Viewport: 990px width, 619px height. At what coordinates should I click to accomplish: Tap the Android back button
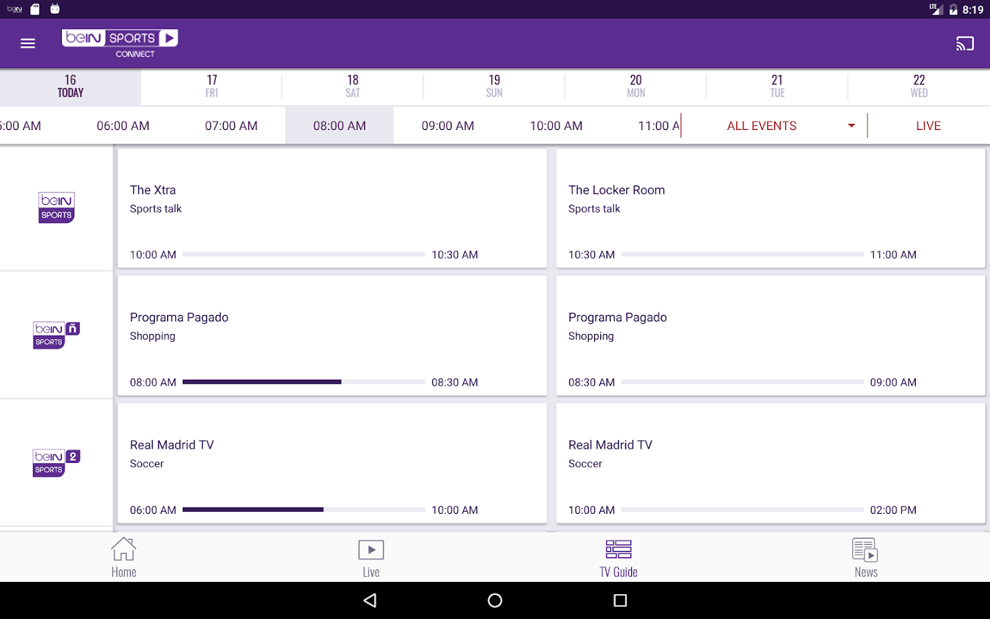pos(370,600)
